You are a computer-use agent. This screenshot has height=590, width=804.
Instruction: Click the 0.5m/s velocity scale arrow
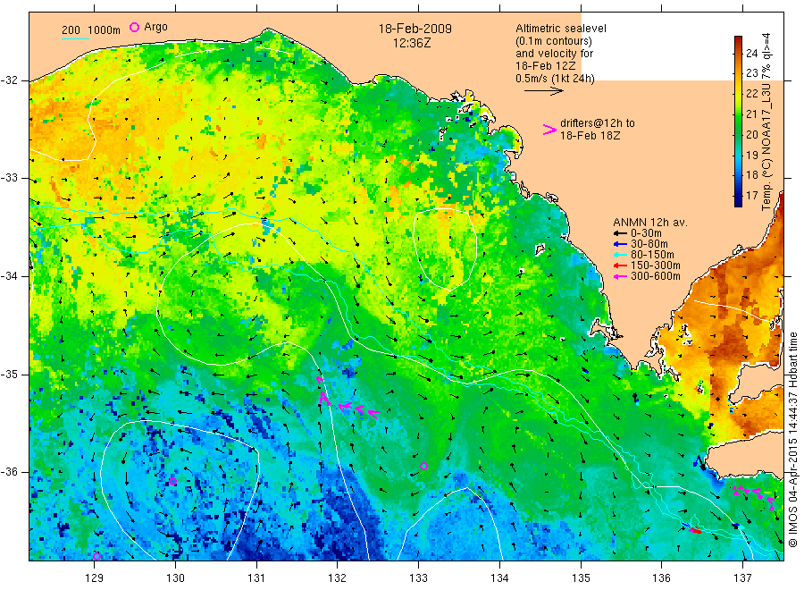click(543, 91)
